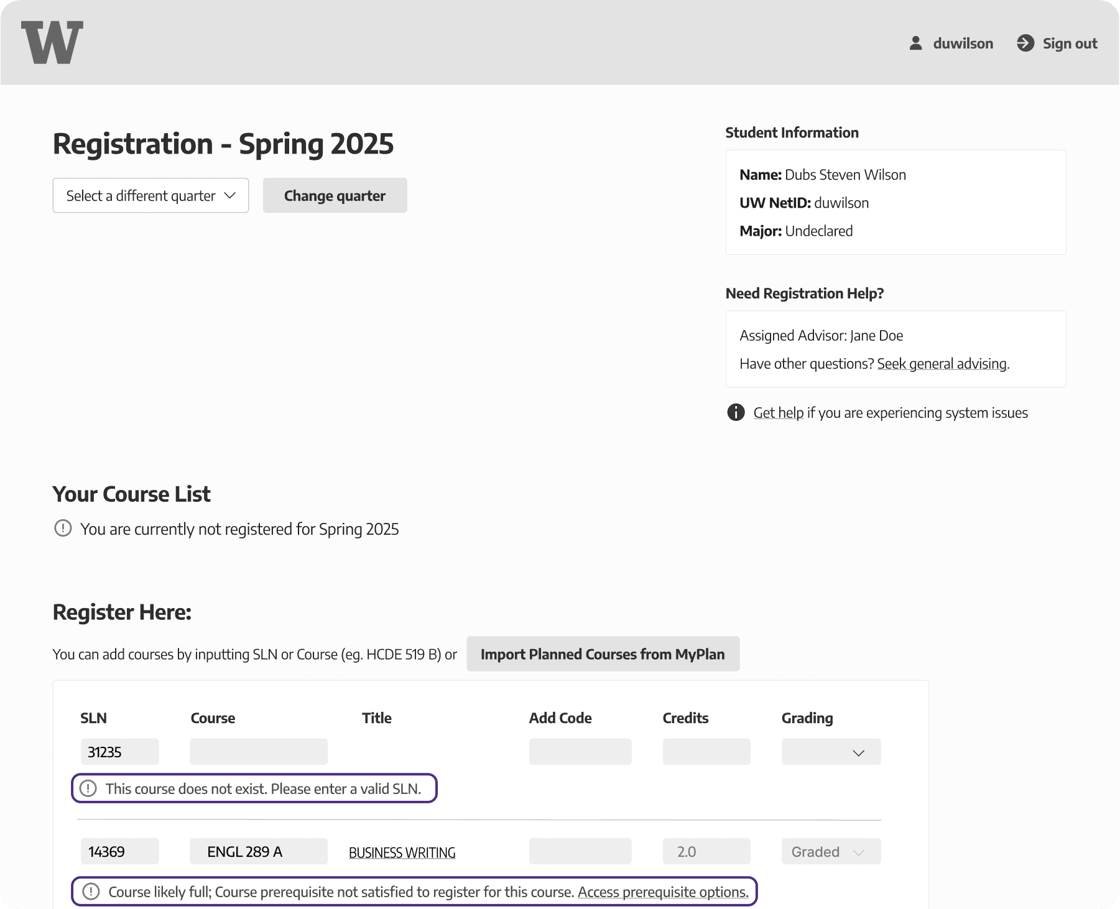This screenshot has height=909, width=1120.
Task: Click the Sign out arrow icon
Action: pyautogui.click(x=1025, y=43)
